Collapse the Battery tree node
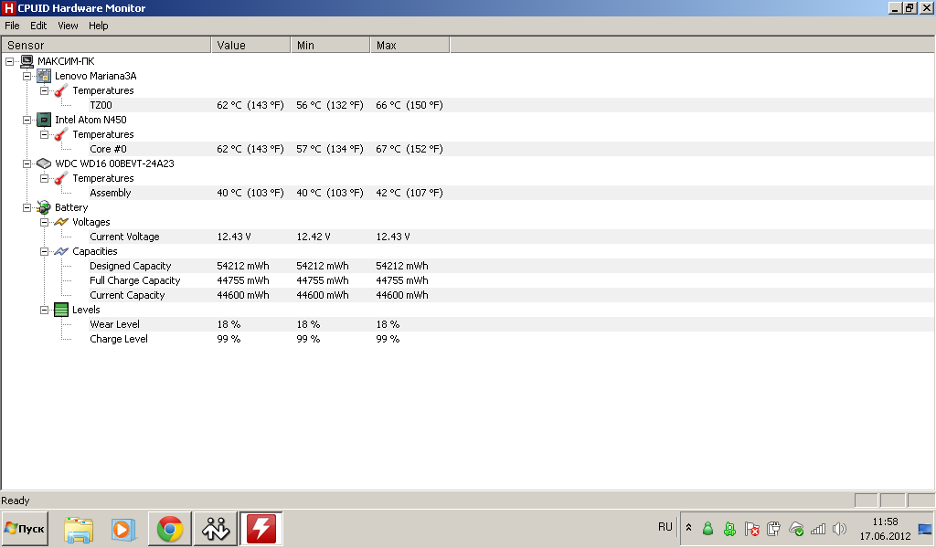936x548 pixels. coord(27,207)
